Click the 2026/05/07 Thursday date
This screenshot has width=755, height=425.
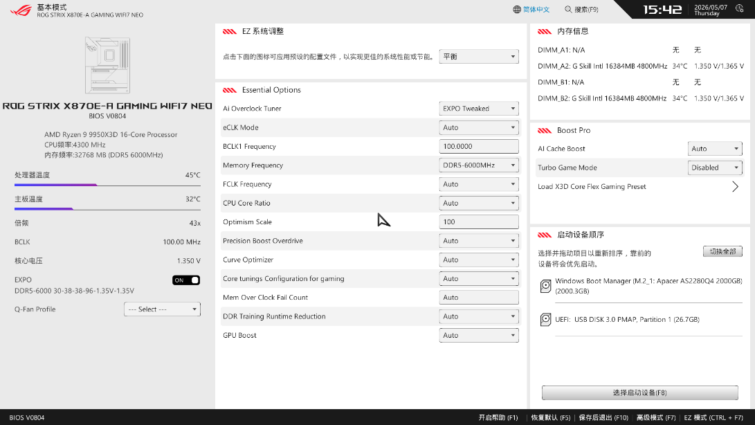coord(710,10)
